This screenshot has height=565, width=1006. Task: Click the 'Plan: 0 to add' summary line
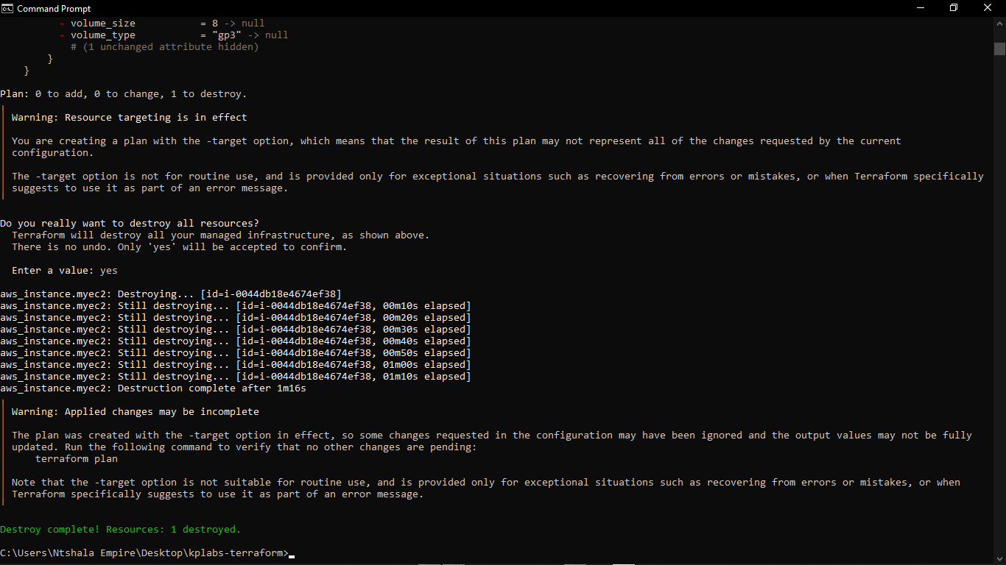click(124, 94)
